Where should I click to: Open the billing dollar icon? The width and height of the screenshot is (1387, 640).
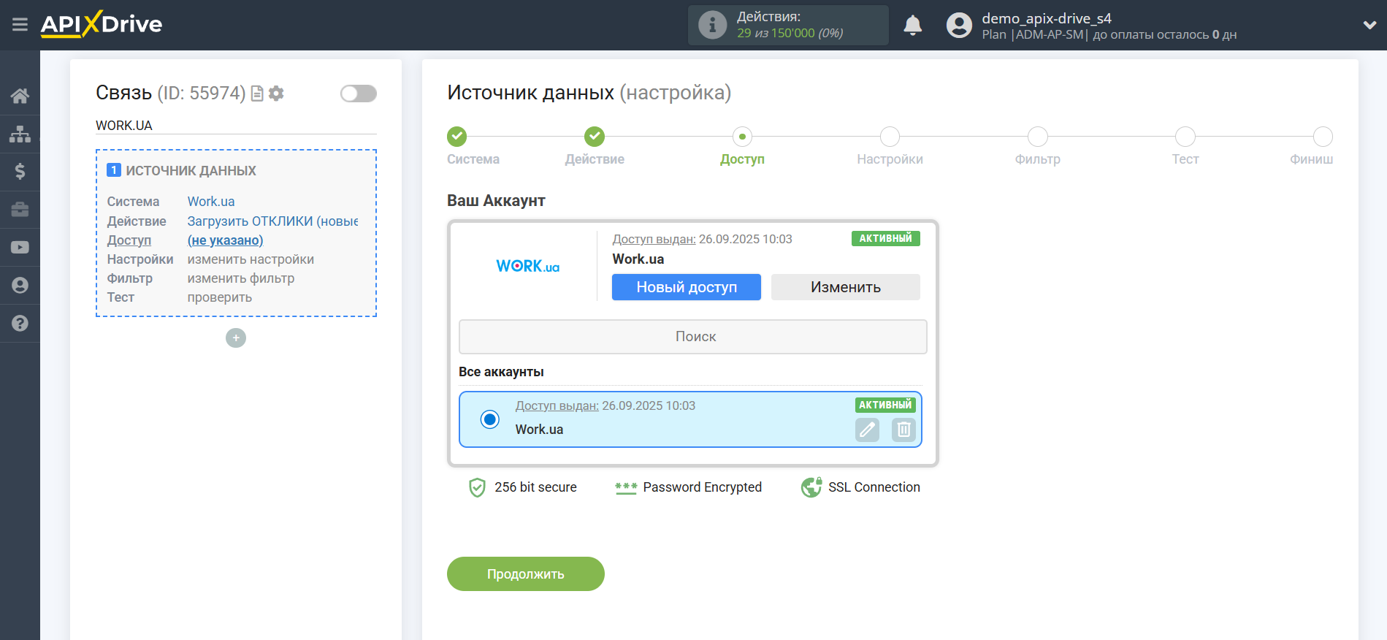click(20, 172)
